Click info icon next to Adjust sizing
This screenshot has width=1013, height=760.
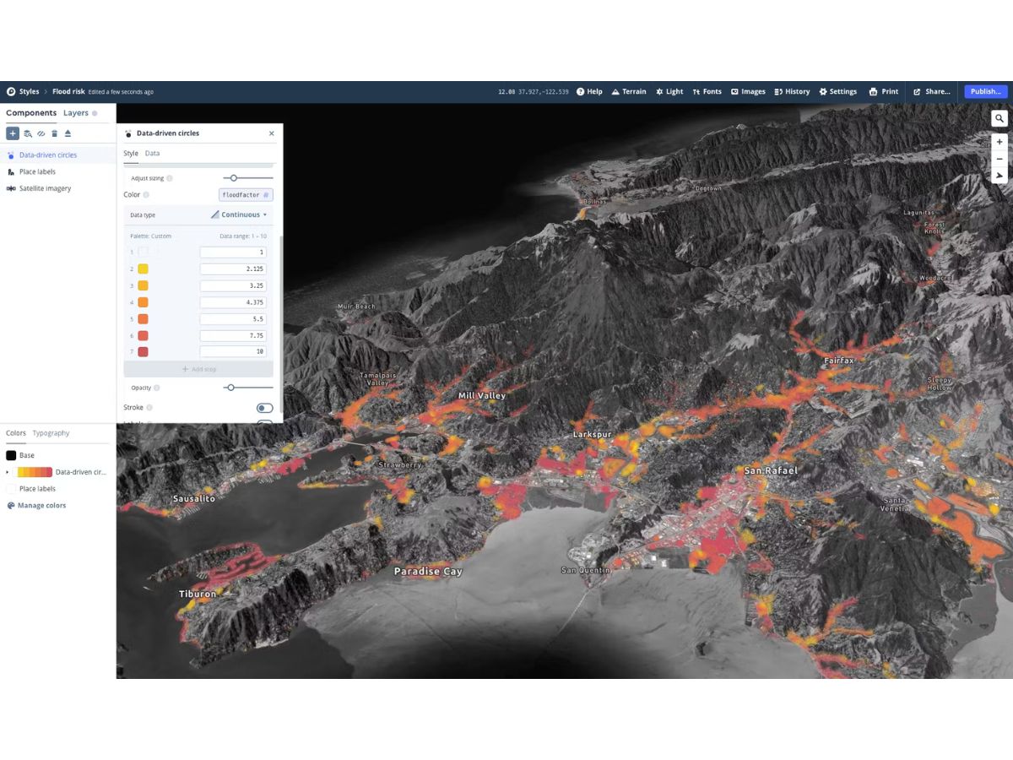point(170,178)
